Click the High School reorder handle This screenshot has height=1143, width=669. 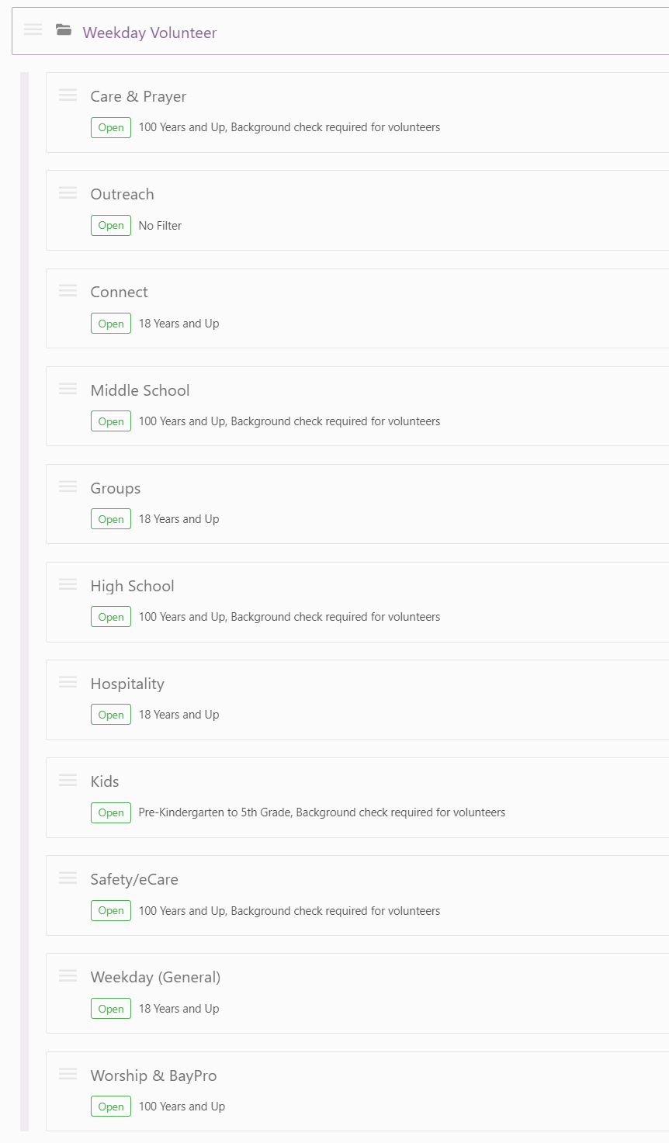point(68,584)
